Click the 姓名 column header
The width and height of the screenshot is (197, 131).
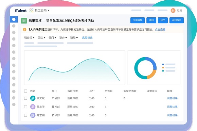click(33, 91)
